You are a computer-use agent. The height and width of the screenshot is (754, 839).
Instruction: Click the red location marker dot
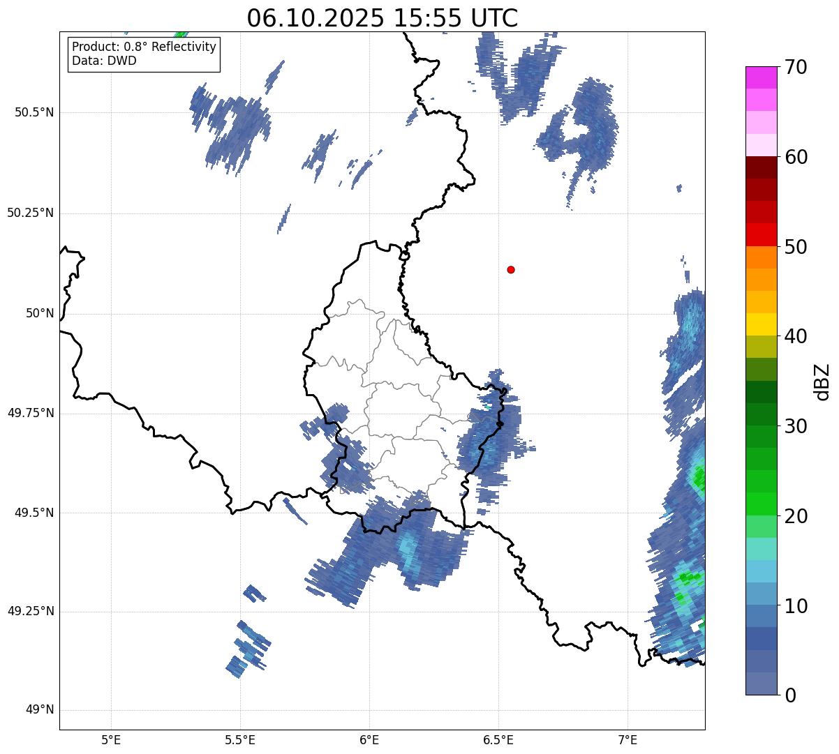(x=511, y=270)
